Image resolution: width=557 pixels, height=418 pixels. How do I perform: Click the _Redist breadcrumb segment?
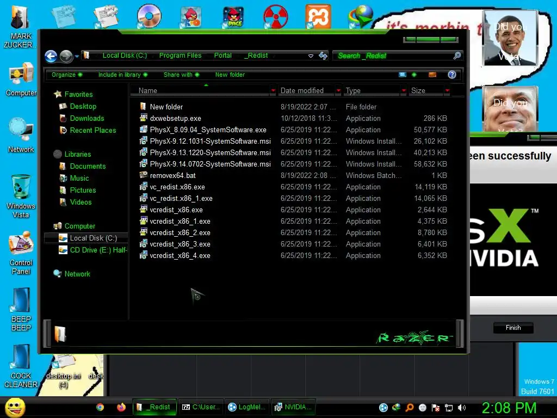[x=256, y=56]
